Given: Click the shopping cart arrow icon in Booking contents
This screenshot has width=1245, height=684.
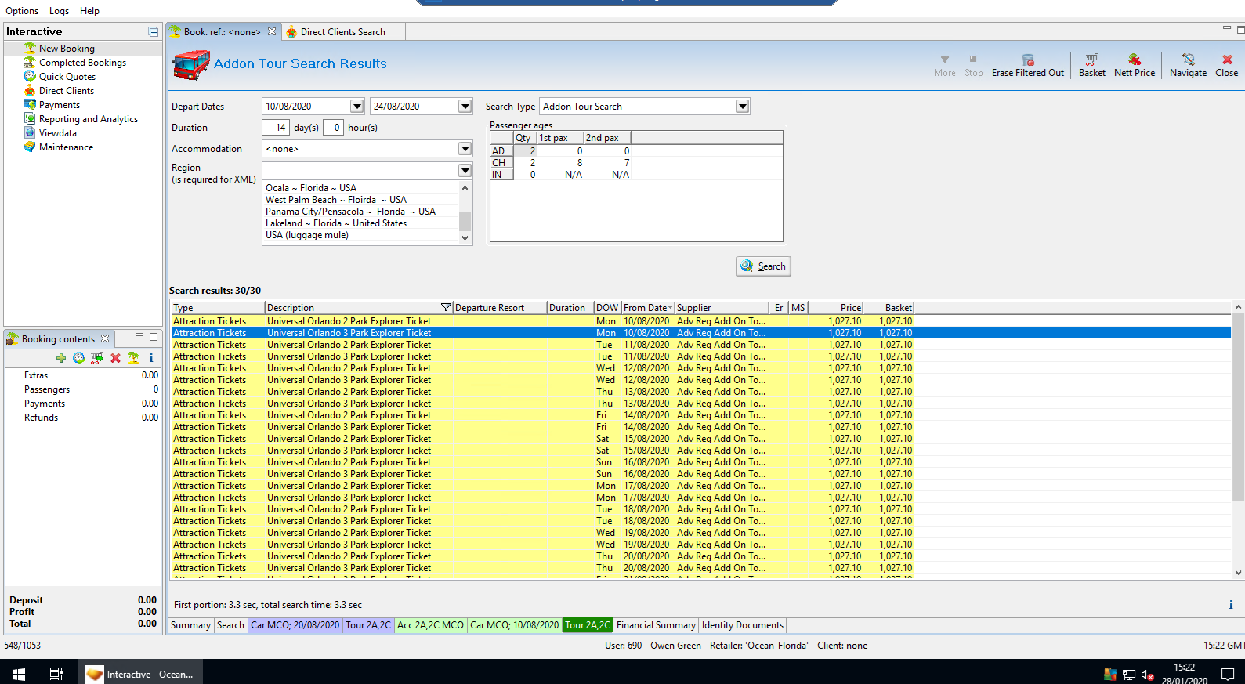Looking at the screenshot, I should tap(97, 358).
